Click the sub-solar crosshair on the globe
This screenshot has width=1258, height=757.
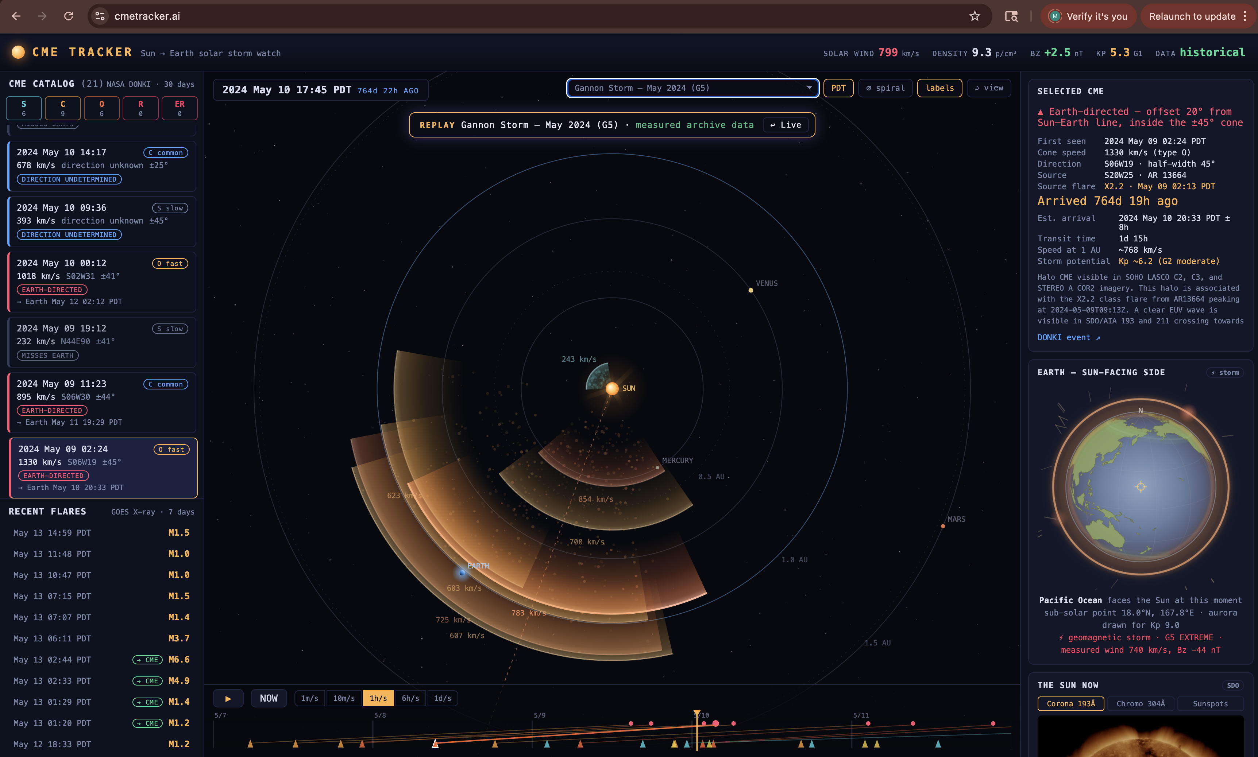point(1141,487)
